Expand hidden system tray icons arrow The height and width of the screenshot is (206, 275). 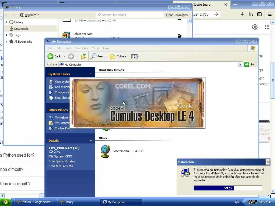click(244, 202)
